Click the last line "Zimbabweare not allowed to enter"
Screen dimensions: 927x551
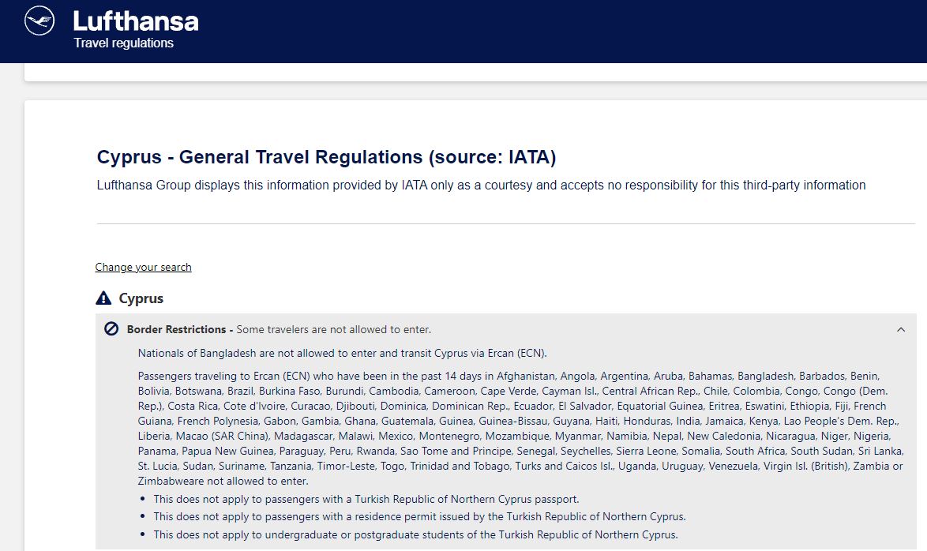tap(223, 482)
